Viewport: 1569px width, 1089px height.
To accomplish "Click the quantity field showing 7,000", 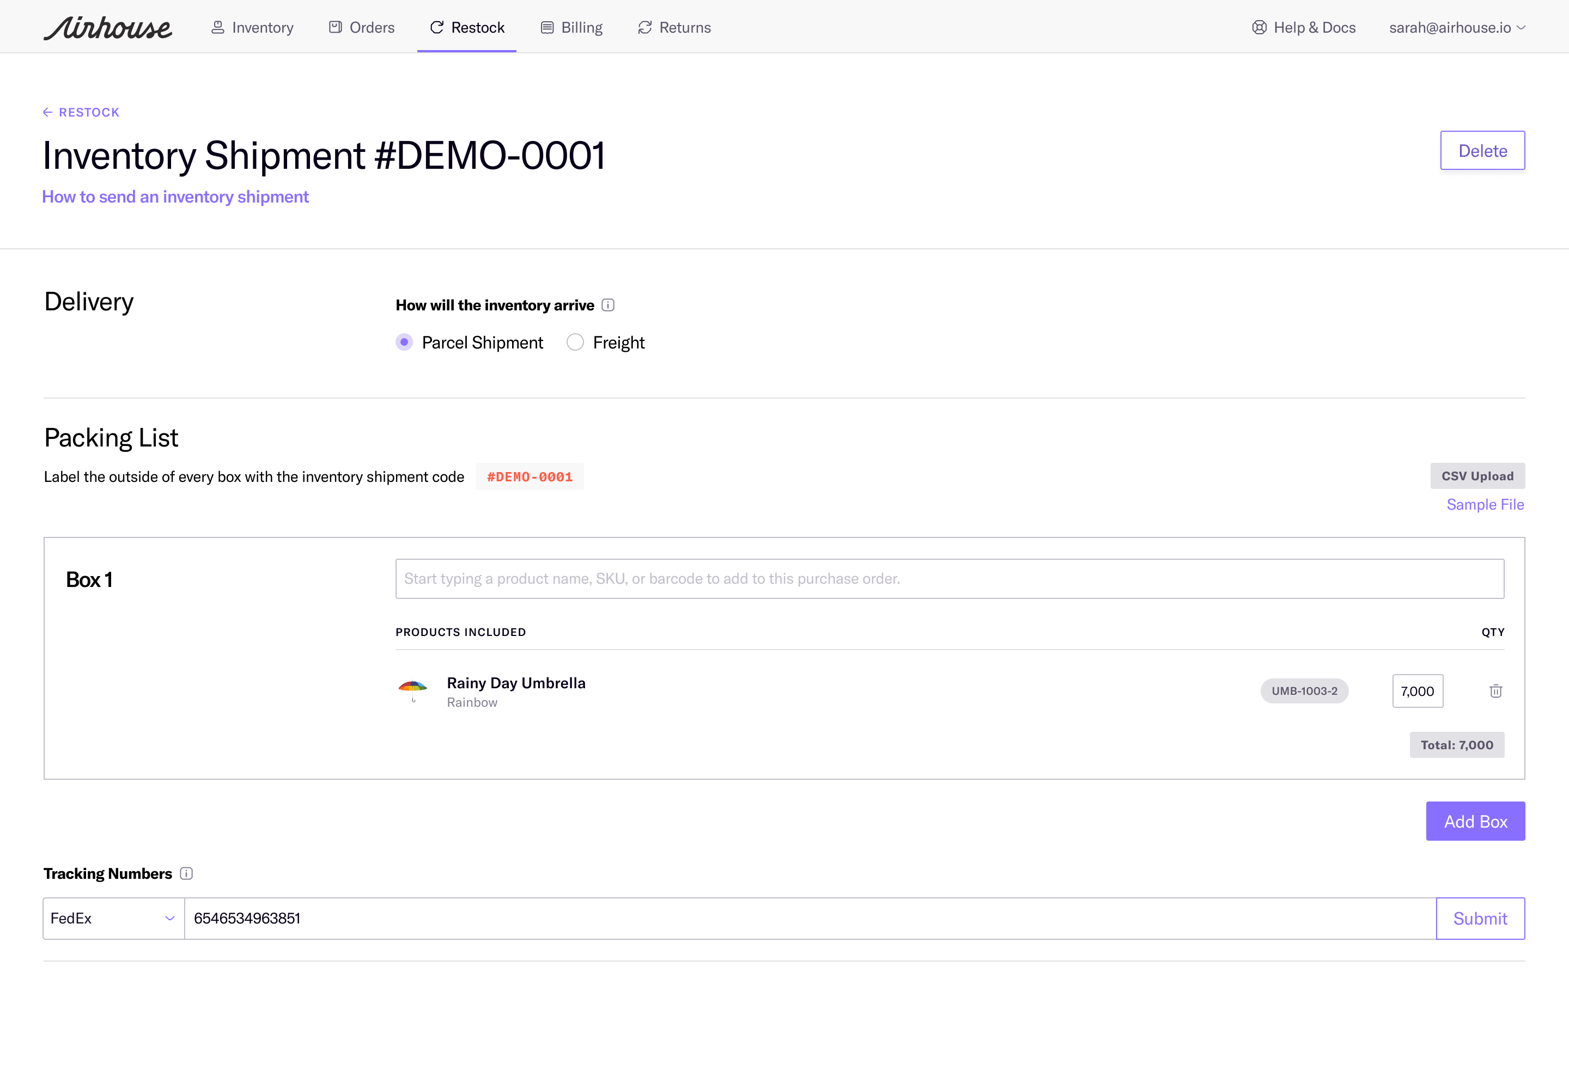I will [x=1418, y=691].
